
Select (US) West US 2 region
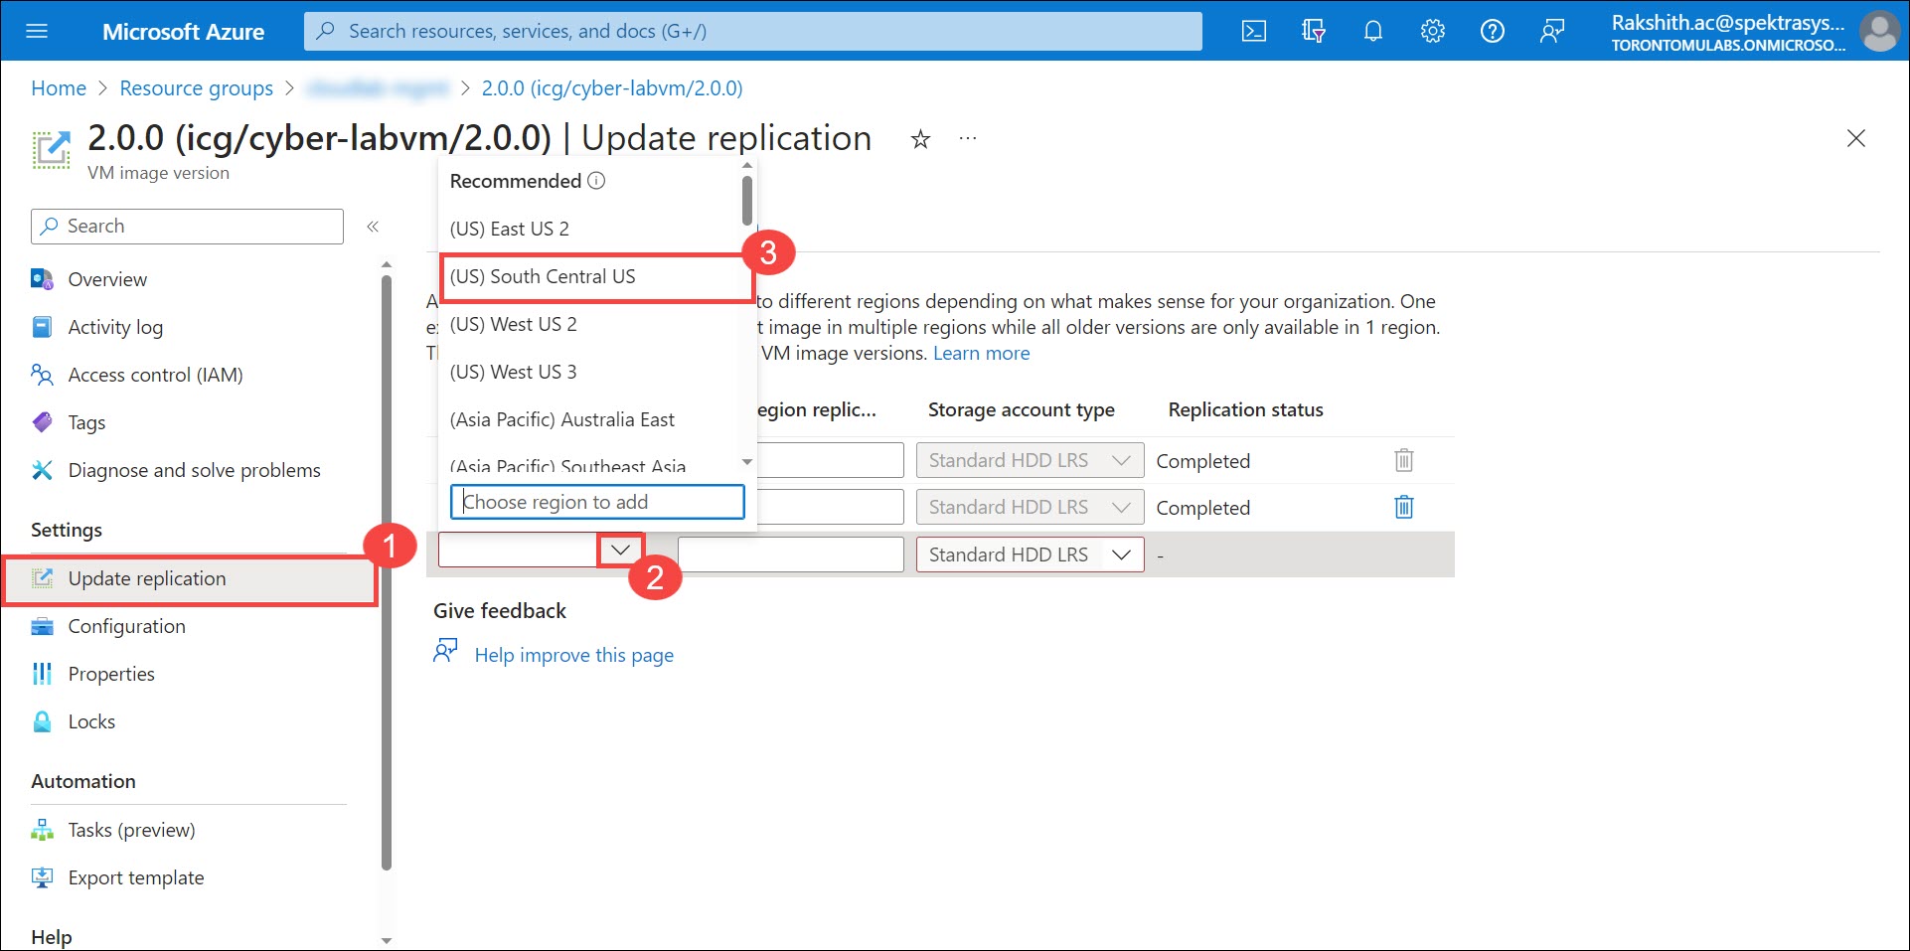tap(592, 324)
